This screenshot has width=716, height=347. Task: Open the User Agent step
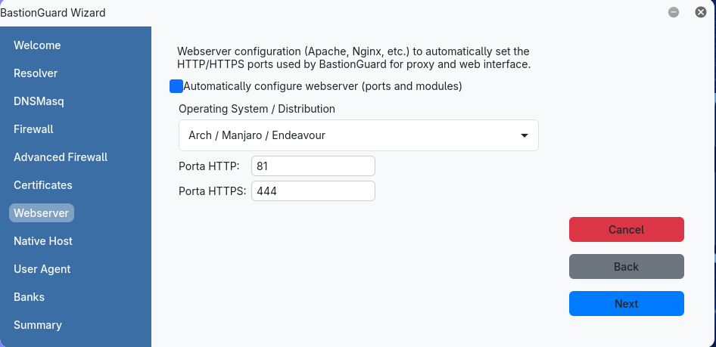coord(42,269)
